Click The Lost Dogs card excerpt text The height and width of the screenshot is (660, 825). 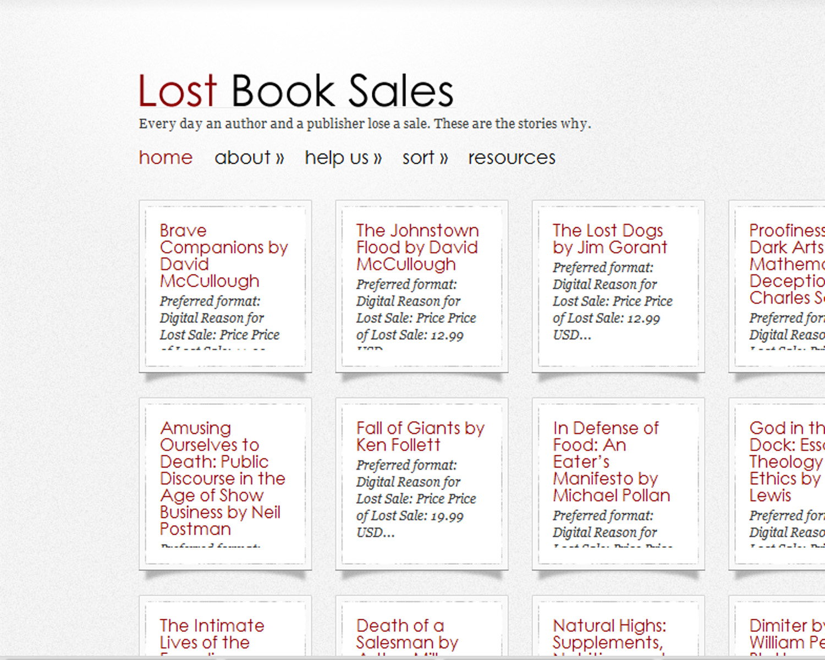(612, 301)
